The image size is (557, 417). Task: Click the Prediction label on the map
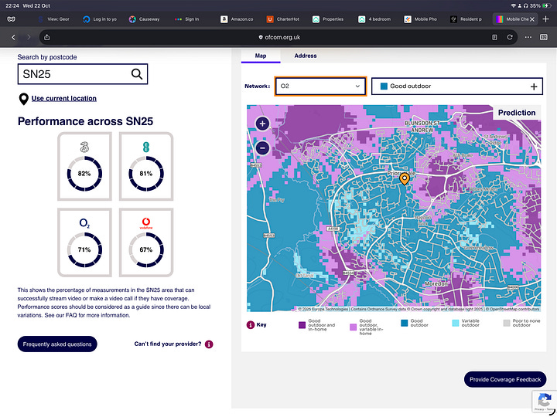pos(517,113)
